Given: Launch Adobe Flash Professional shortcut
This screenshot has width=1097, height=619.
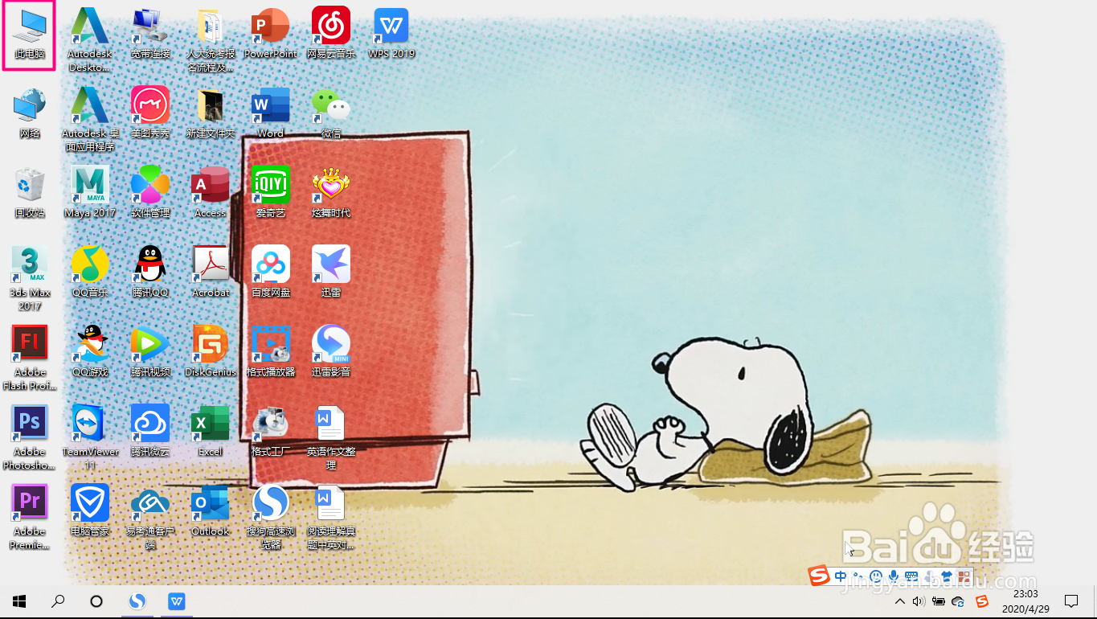Looking at the screenshot, I should click(30, 358).
